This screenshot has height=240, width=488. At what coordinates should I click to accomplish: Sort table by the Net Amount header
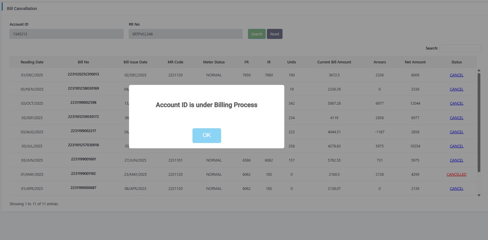coord(415,62)
